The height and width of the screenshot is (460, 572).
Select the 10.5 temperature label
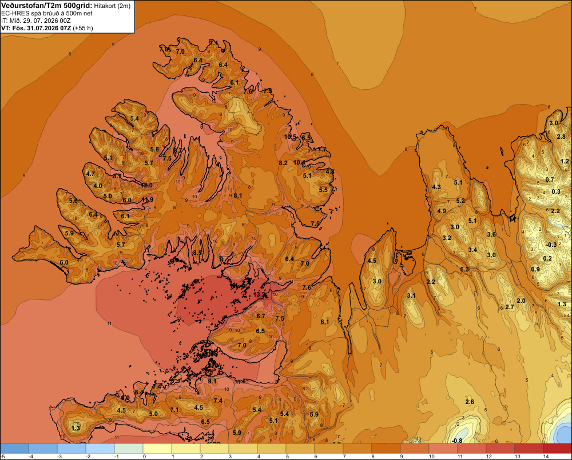[x=291, y=137]
